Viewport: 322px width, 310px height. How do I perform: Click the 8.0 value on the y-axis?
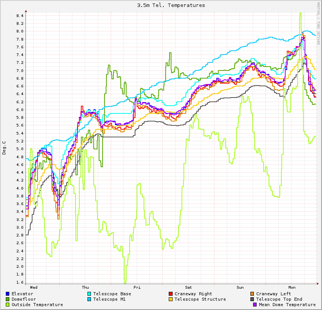coord(20,31)
